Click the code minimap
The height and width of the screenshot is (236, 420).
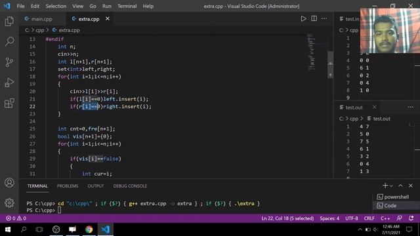pos(311,52)
